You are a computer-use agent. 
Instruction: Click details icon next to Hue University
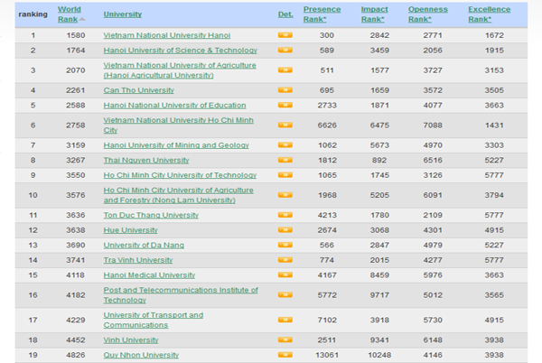coord(285,229)
